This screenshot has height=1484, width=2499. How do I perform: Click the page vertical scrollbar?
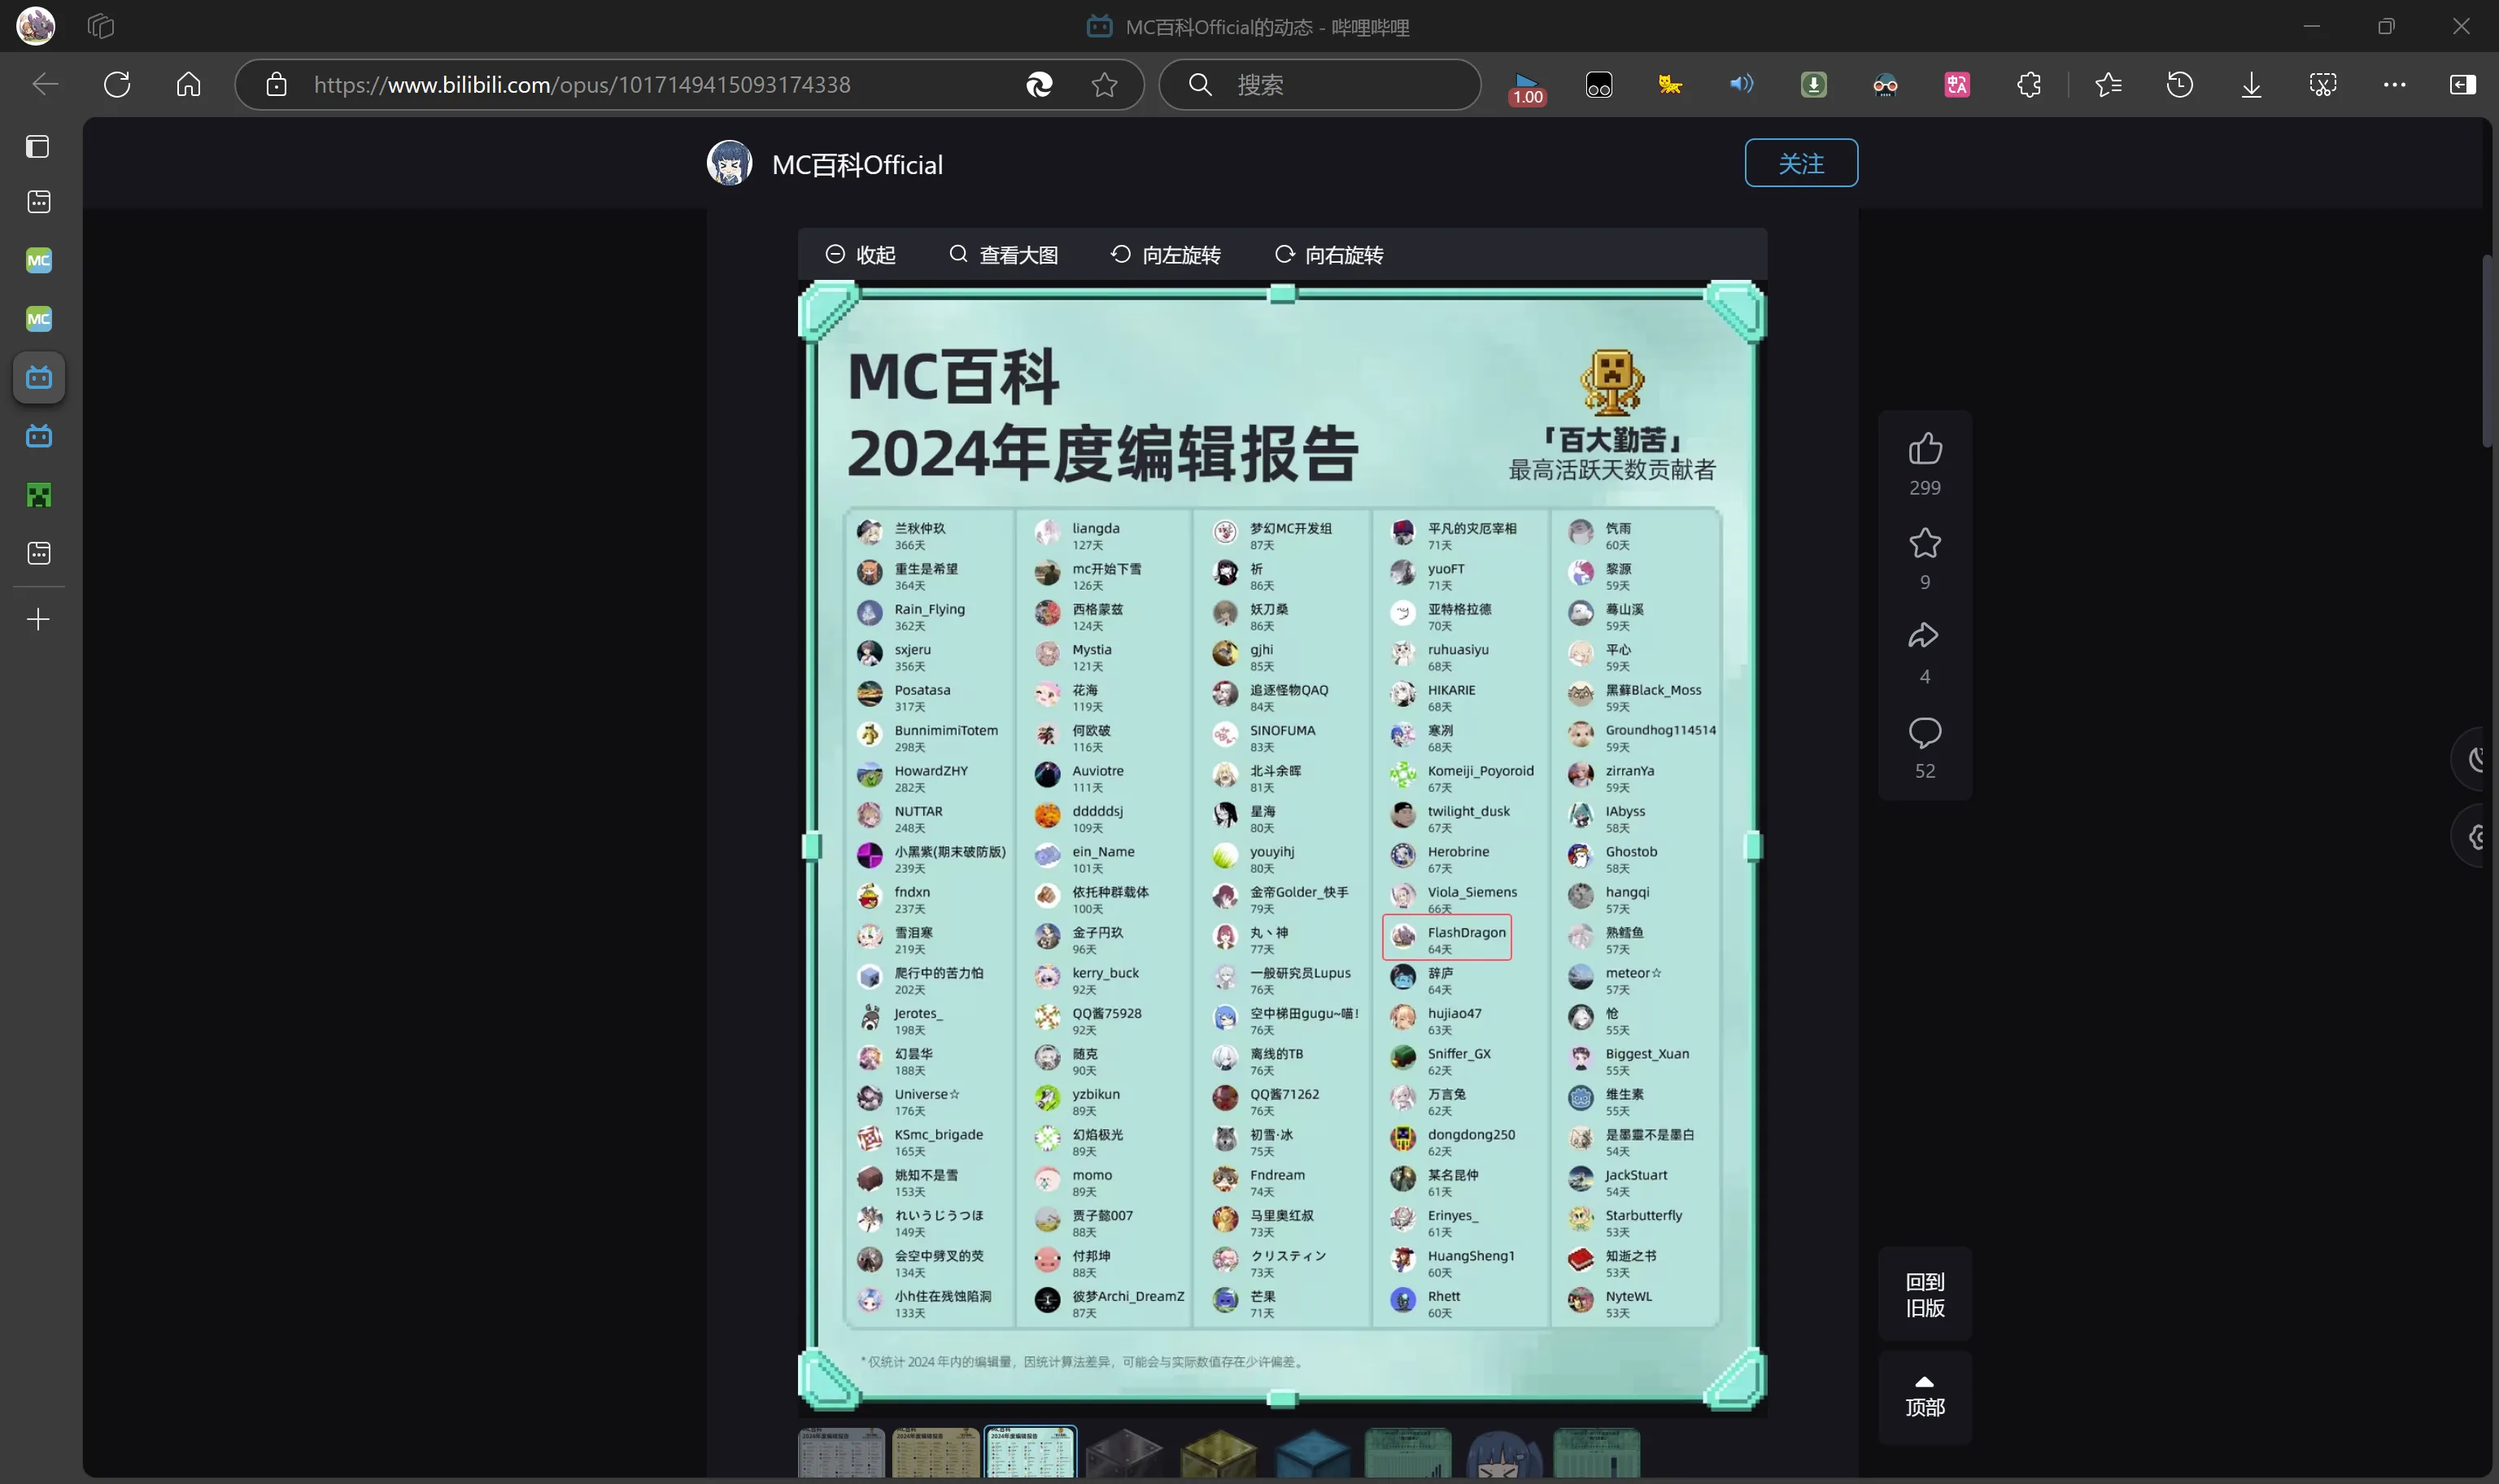pyautogui.click(x=2487, y=350)
